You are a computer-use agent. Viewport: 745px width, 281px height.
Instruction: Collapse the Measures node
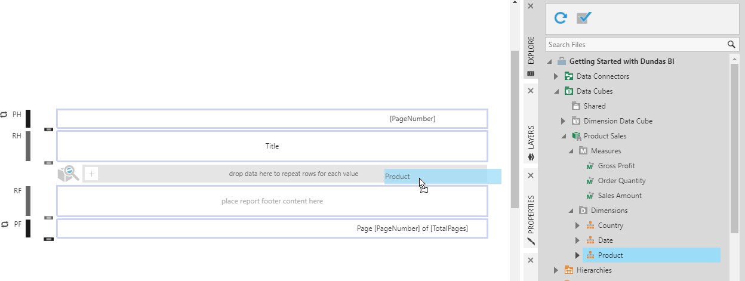click(x=570, y=151)
